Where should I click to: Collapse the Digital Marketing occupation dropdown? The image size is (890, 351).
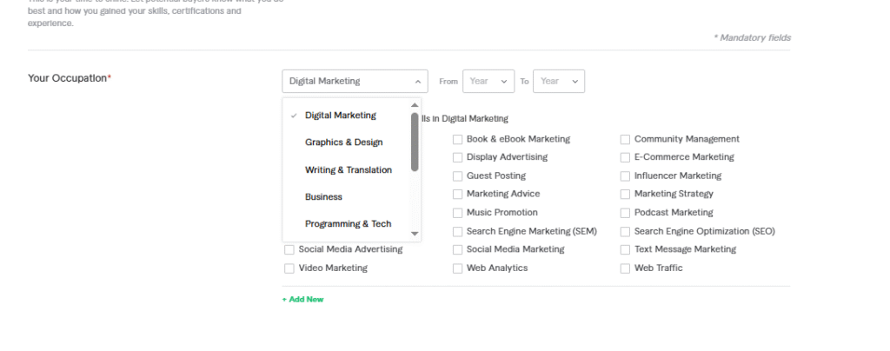coord(355,81)
